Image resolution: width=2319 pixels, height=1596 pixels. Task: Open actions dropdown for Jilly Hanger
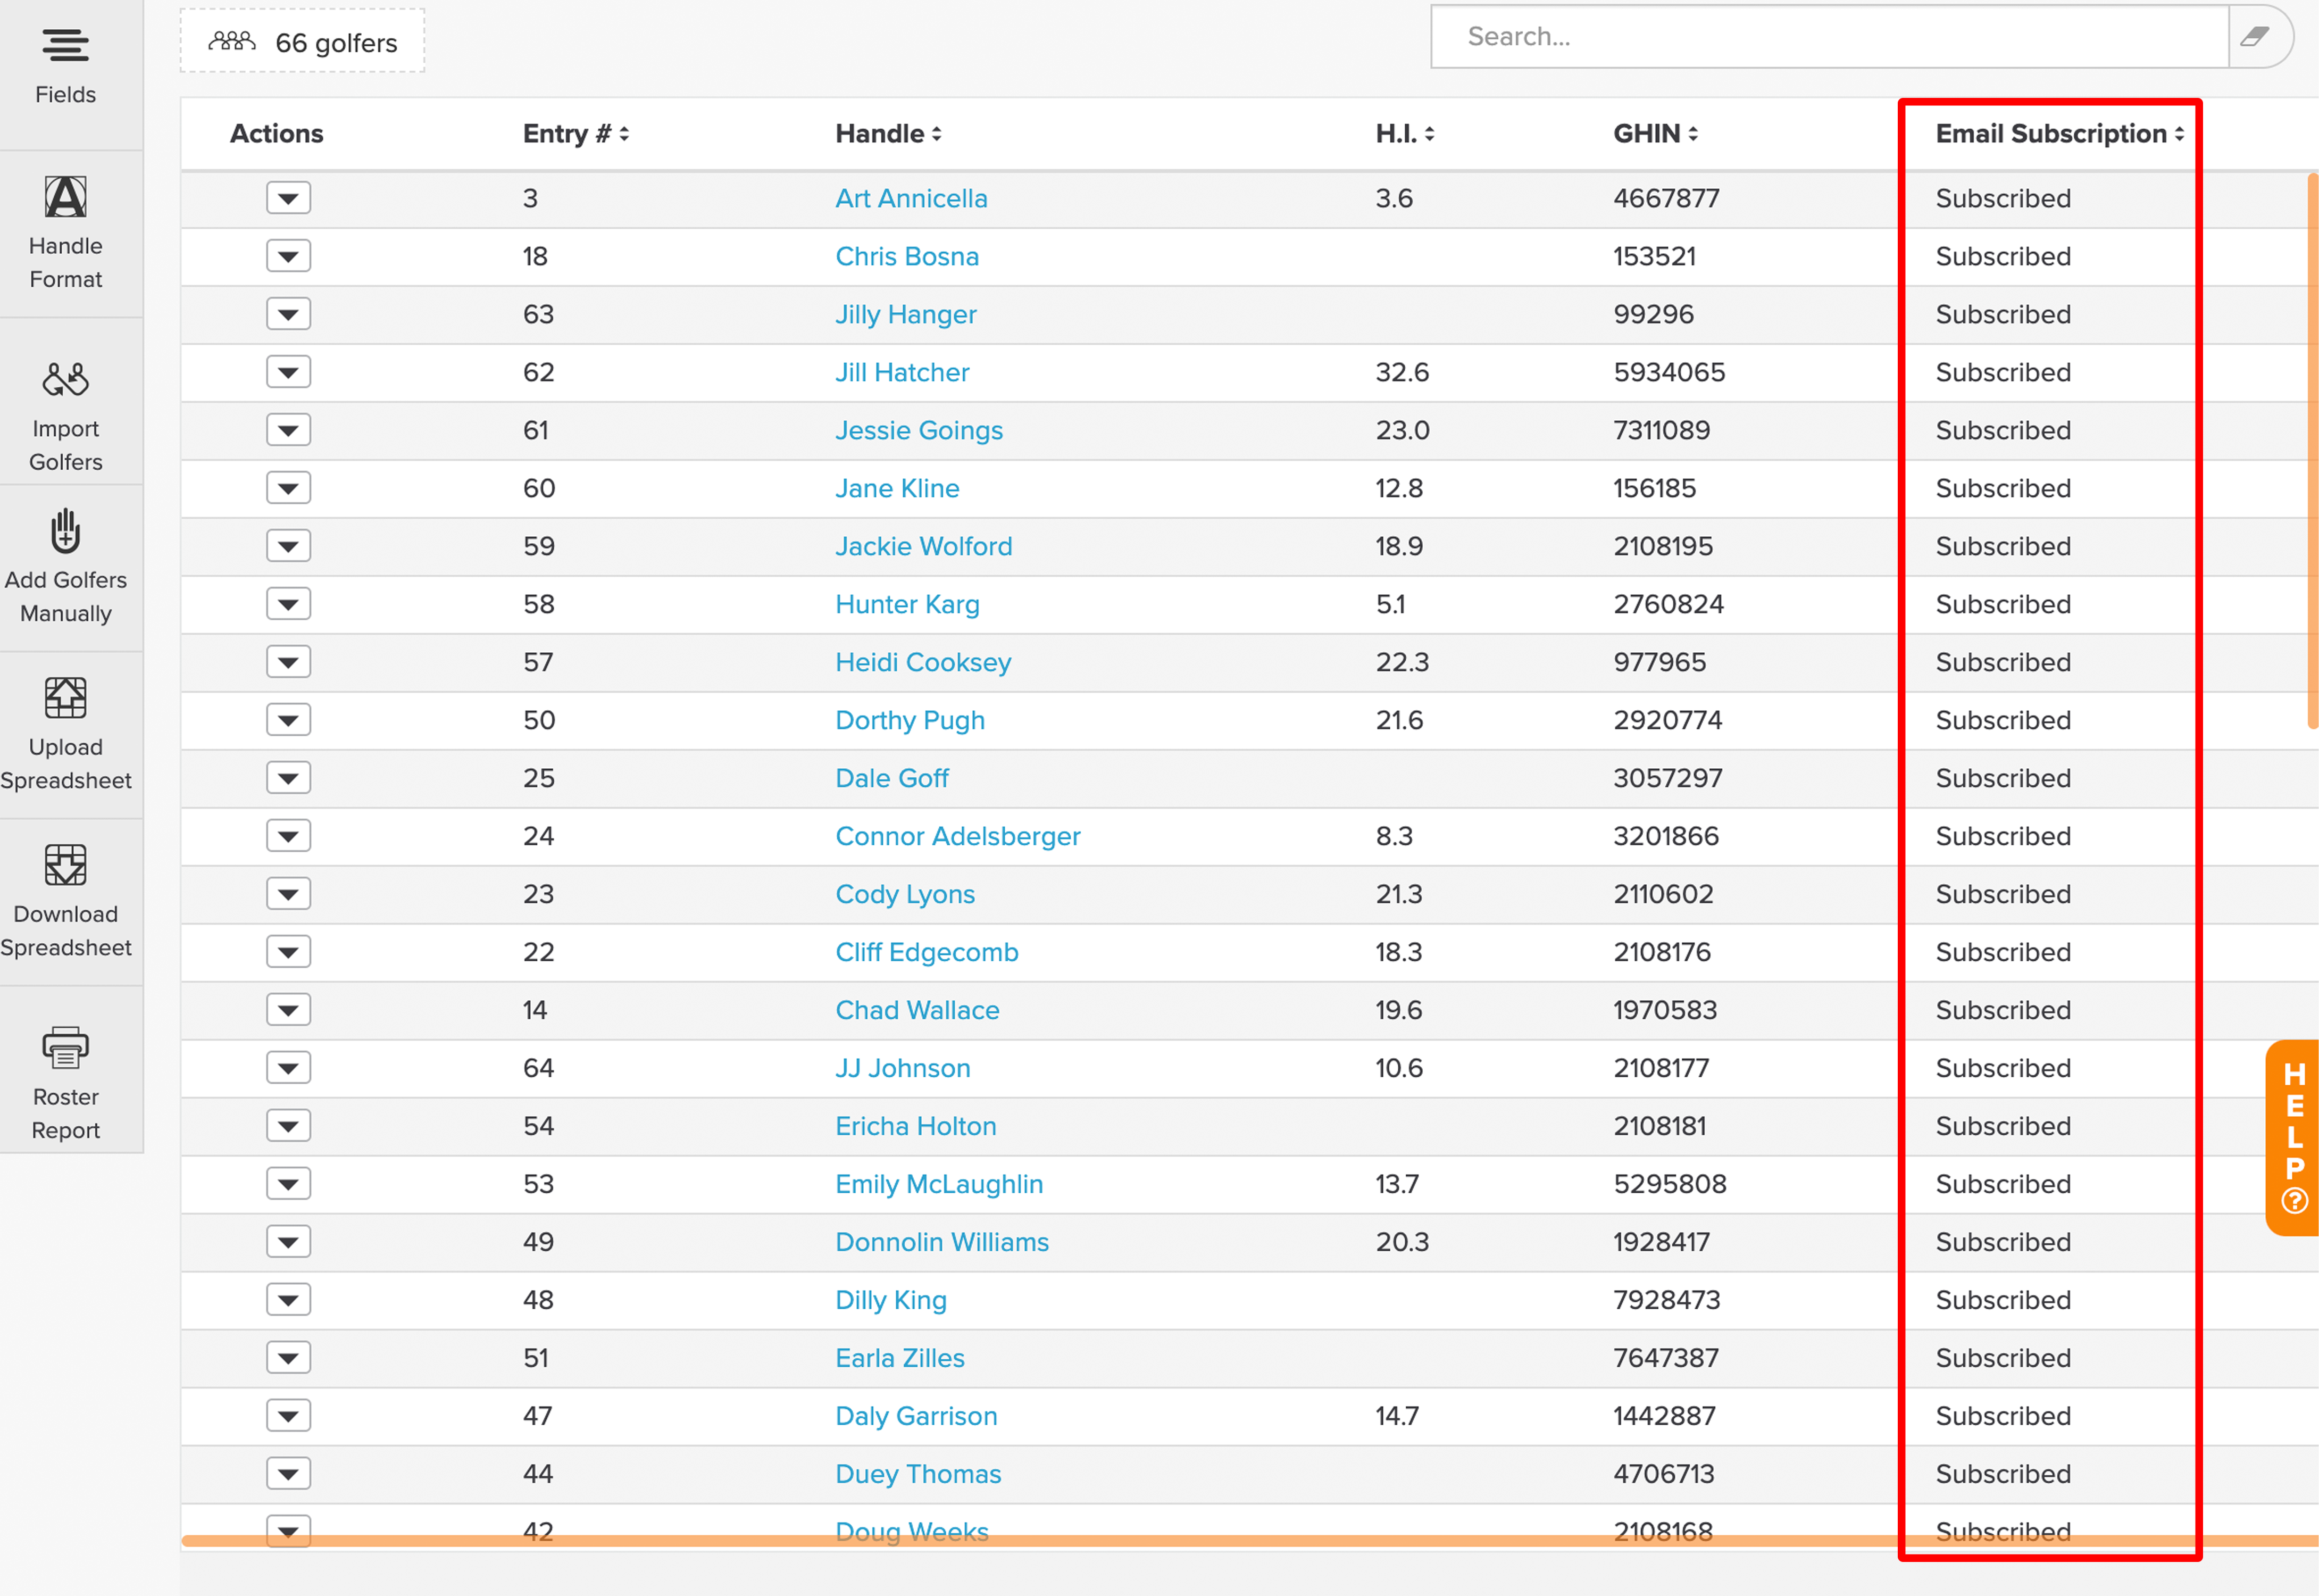click(x=288, y=314)
